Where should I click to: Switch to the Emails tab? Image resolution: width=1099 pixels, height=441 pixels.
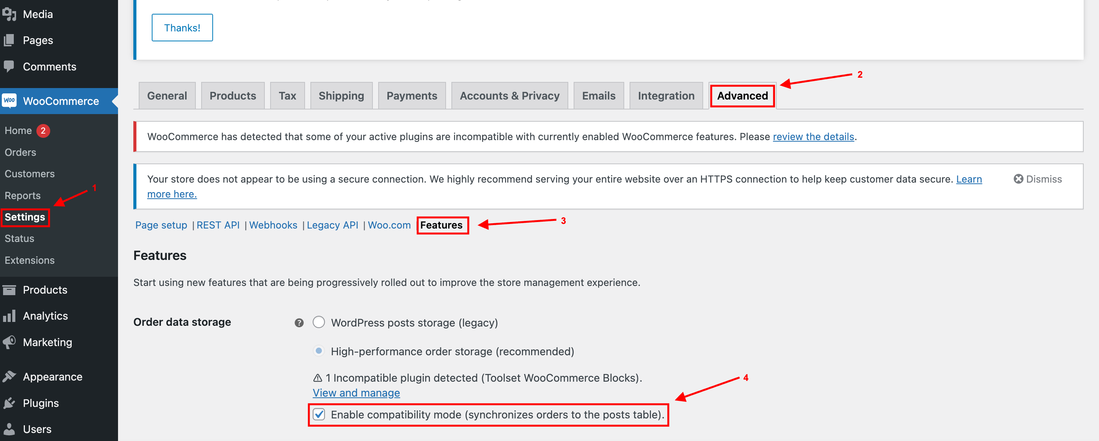tap(599, 95)
